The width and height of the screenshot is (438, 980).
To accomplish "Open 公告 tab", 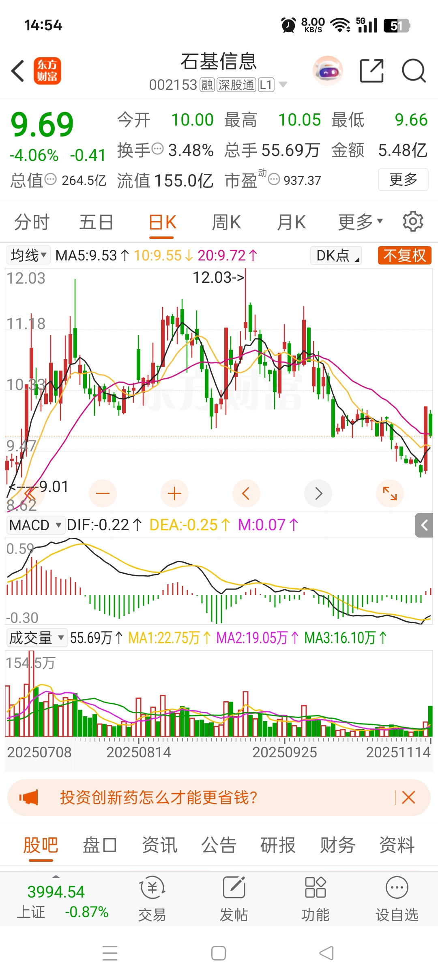I will 219,845.
